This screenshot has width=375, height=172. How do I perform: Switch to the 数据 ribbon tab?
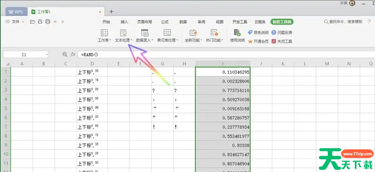tap(183, 22)
